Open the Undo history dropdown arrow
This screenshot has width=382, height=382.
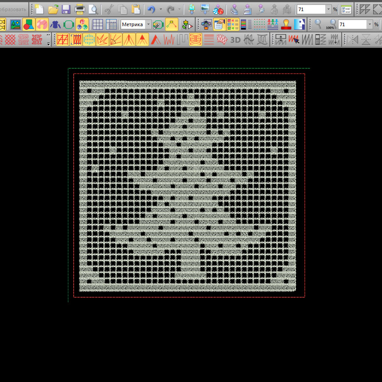[x=161, y=9]
